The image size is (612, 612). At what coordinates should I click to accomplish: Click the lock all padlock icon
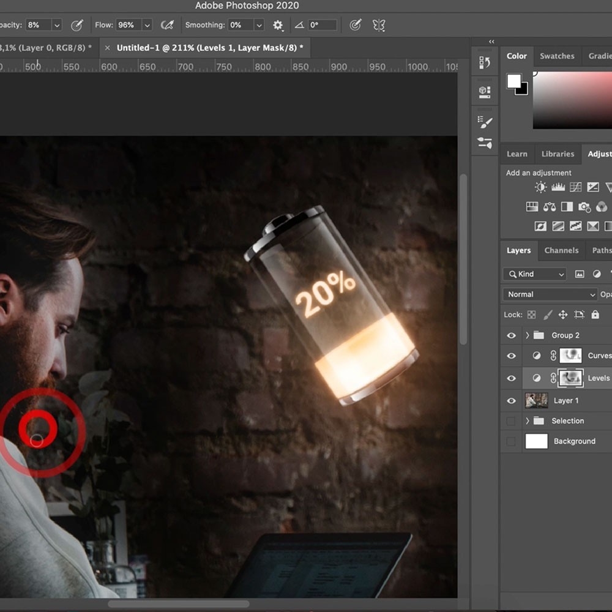(x=595, y=315)
